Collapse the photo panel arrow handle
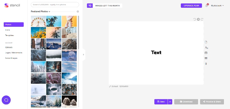Image resolution: width=230 pixels, height=109 pixels. click(x=84, y=55)
